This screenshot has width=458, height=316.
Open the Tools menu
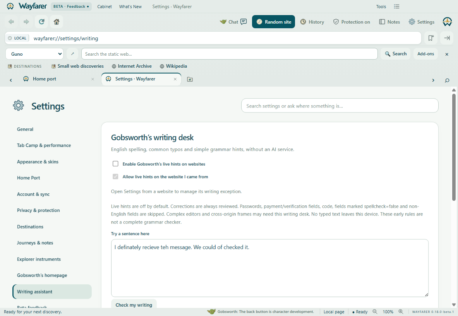point(381,7)
